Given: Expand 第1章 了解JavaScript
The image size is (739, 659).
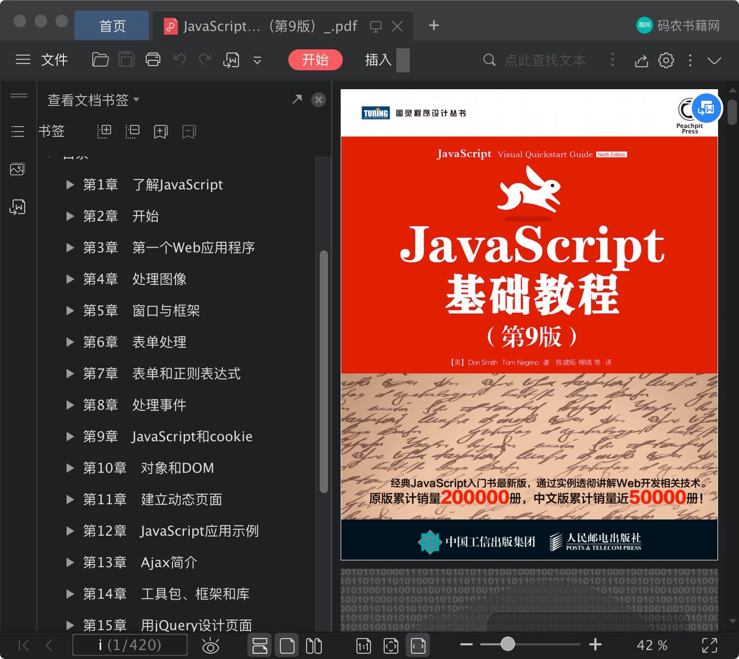Looking at the screenshot, I should 70,185.
